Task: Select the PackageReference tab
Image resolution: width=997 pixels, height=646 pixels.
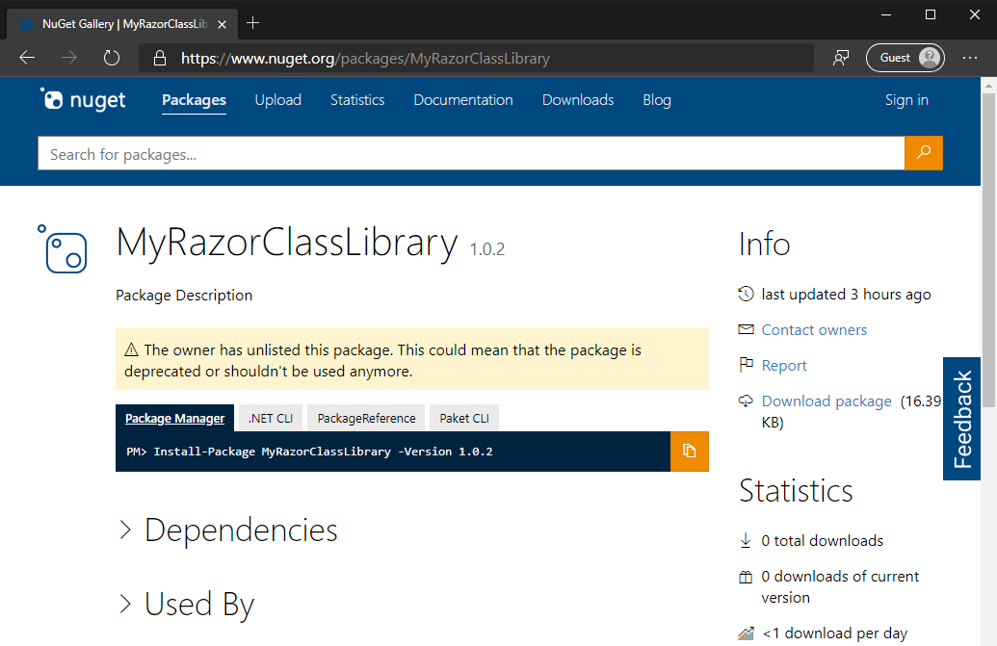Action: [366, 418]
